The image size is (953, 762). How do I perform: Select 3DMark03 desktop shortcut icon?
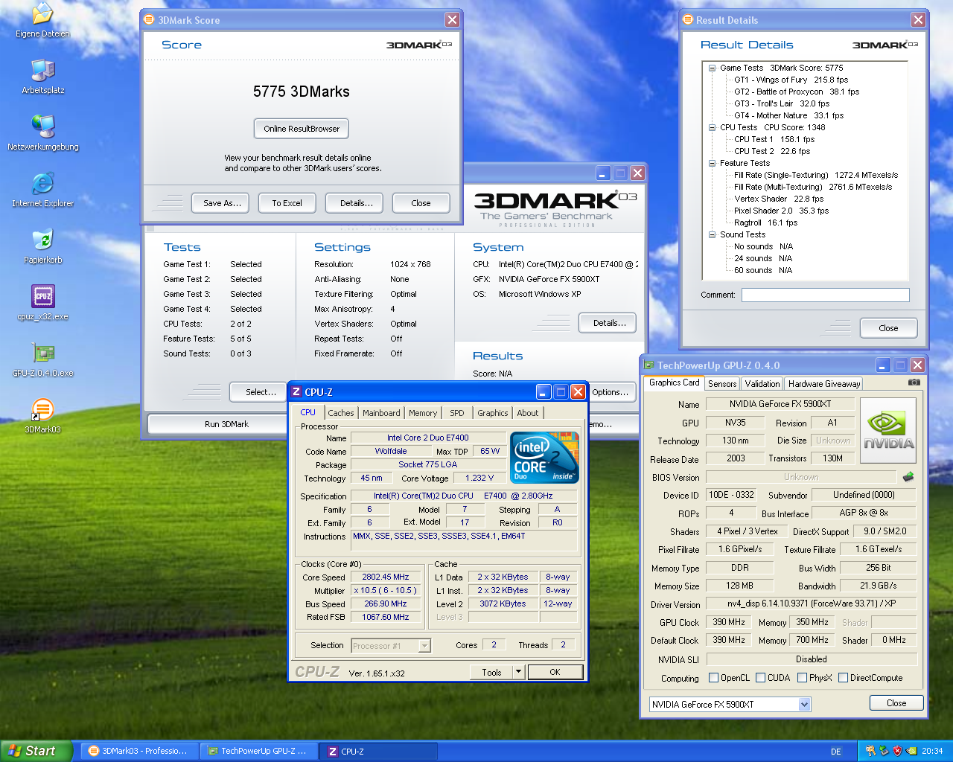pos(43,409)
